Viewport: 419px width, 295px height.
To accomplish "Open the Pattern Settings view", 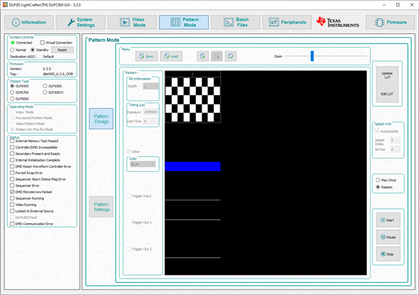I will coord(101,207).
